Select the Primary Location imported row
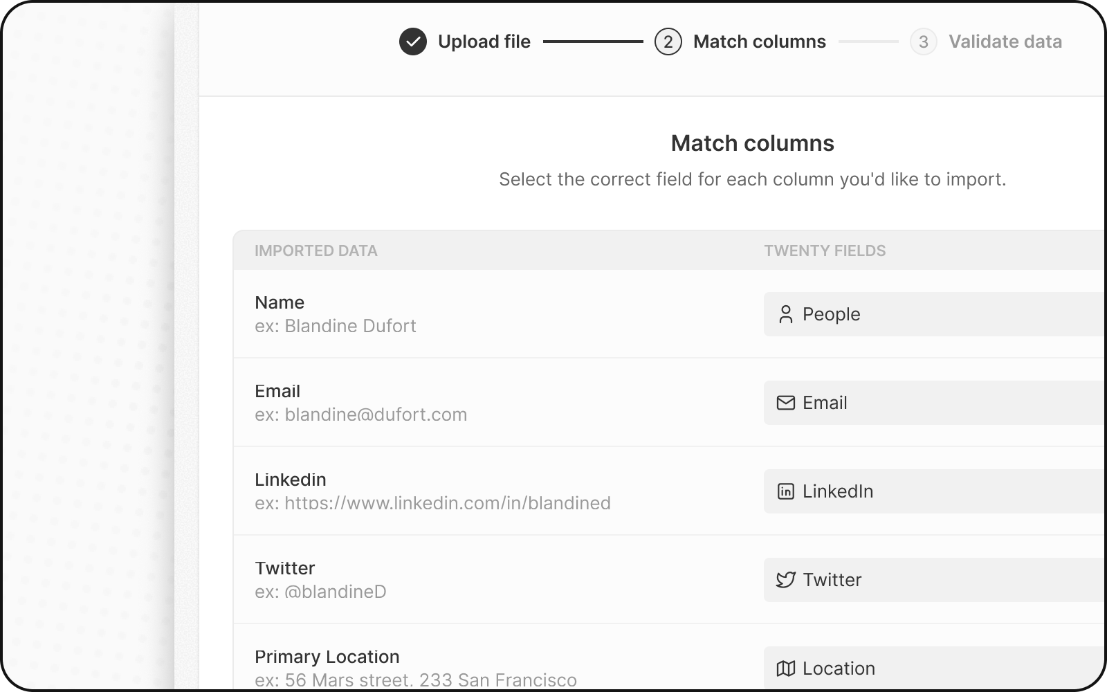This screenshot has height=692, width=1107. click(415, 668)
